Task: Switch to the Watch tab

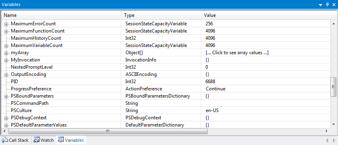Action: 44,140
